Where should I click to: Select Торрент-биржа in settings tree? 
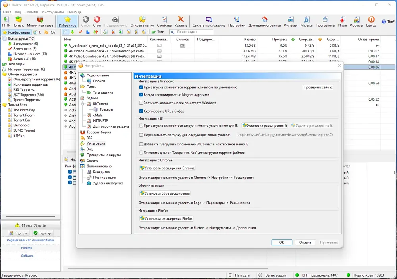point(98,132)
